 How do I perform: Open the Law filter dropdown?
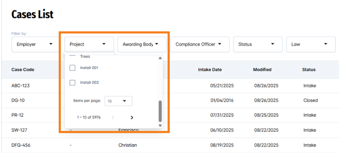[x=311, y=45]
